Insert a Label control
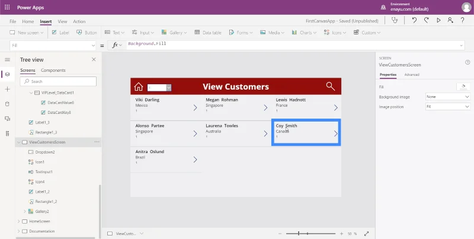Image resolution: width=474 pixels, height=239 pixels. tap(60, 33)
